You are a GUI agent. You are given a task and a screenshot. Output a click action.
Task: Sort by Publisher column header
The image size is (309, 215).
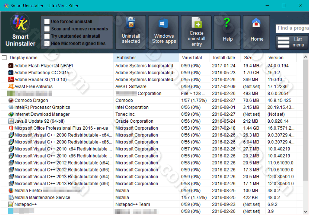(146, 58)
